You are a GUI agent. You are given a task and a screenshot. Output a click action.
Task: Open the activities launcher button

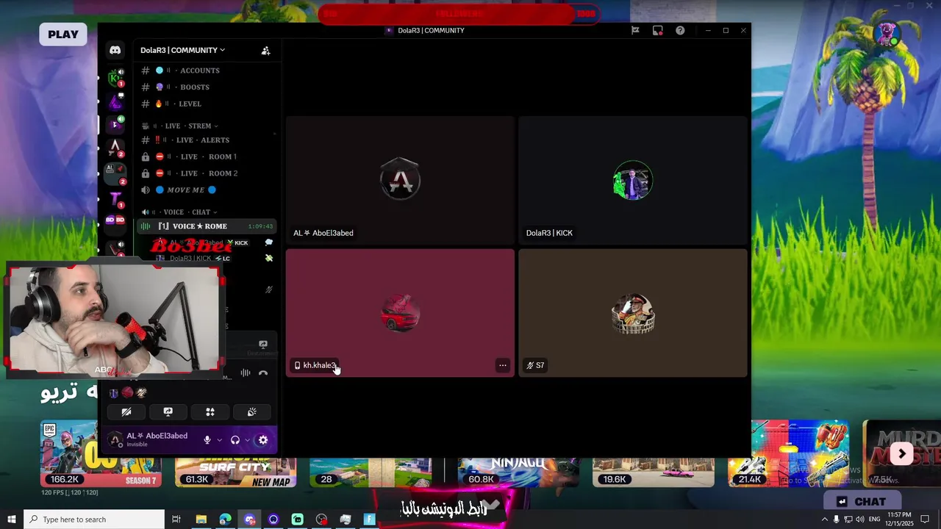pyautogui.click(x=210, y=412)
